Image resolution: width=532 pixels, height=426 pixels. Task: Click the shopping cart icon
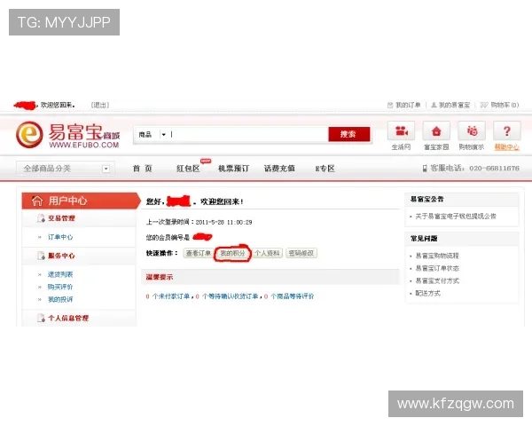(x=484, y=105)
